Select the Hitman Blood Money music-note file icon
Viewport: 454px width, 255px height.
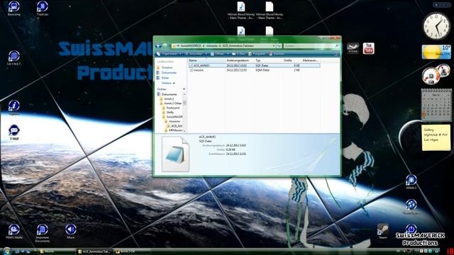click(241, 6)
